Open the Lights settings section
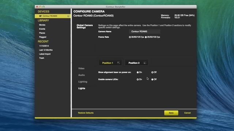 point(82,88)
